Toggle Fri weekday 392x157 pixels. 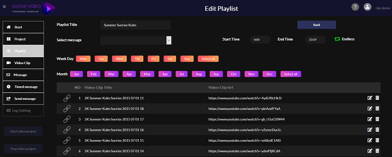coord(153,59)
